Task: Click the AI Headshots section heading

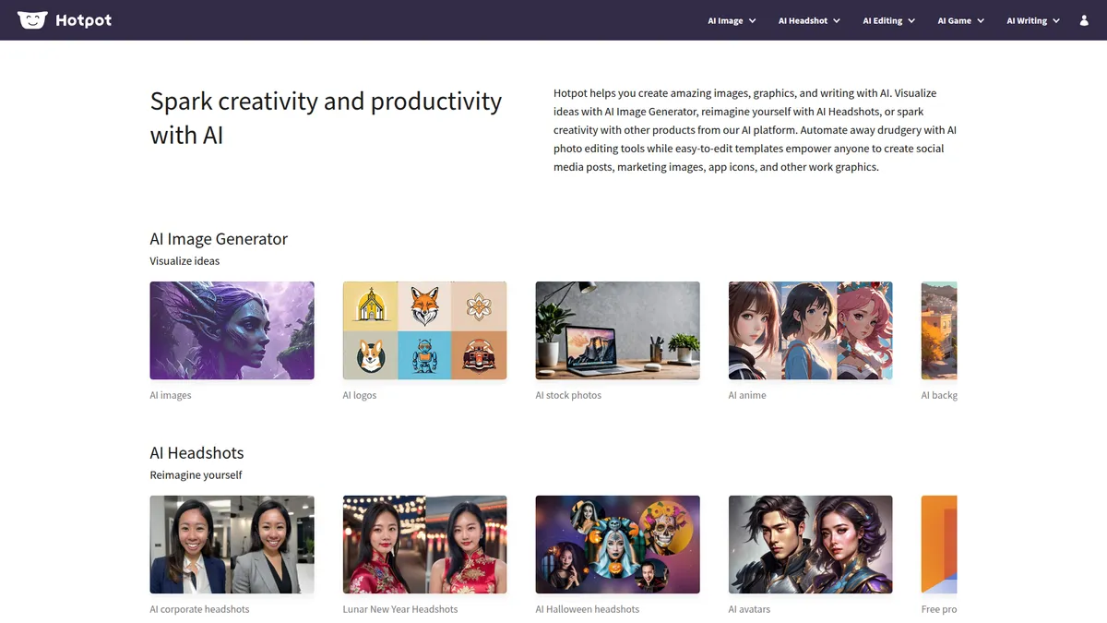Action: 196,453
